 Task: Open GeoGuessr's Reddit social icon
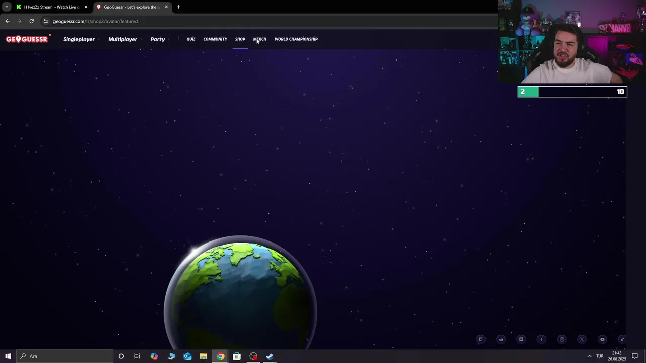coord(501,339)
